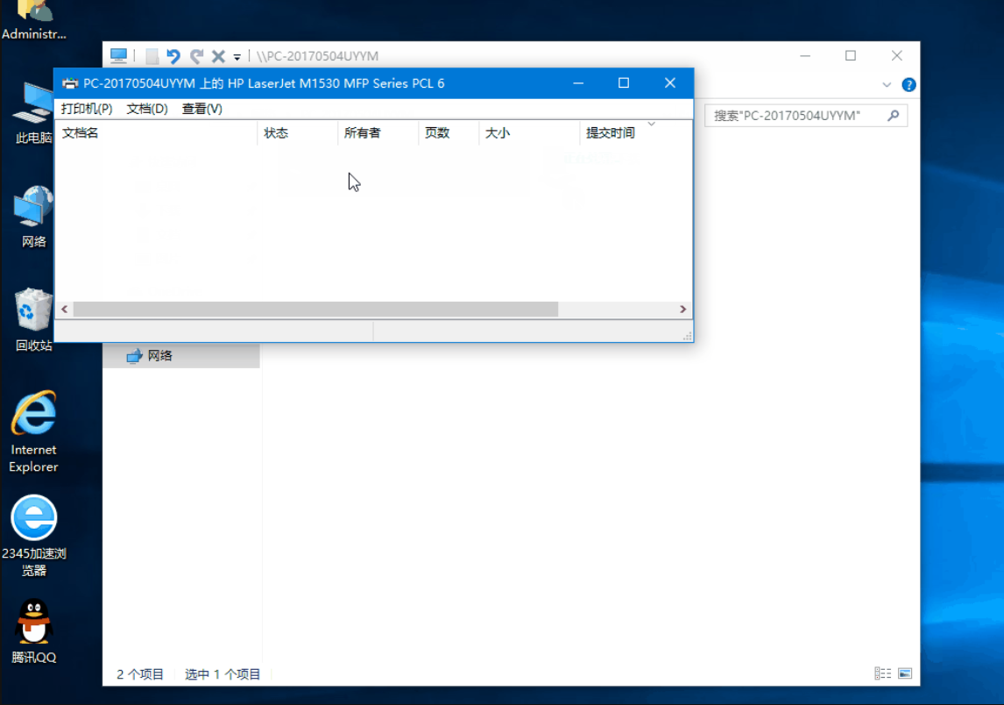
Task: Click the red X cancel icon in Explorer toolbar
Action: tap(217, 55)
